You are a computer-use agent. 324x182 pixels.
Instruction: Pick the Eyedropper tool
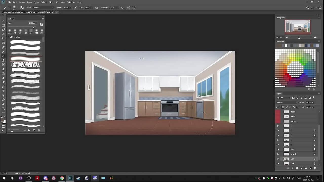point(3,47)
